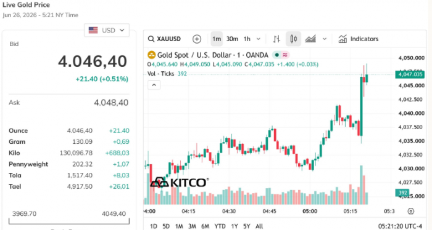The width and height of the screenshot is (432, 230).
Task: Select the candlestick chart style icon
Action: coord(293,39)
